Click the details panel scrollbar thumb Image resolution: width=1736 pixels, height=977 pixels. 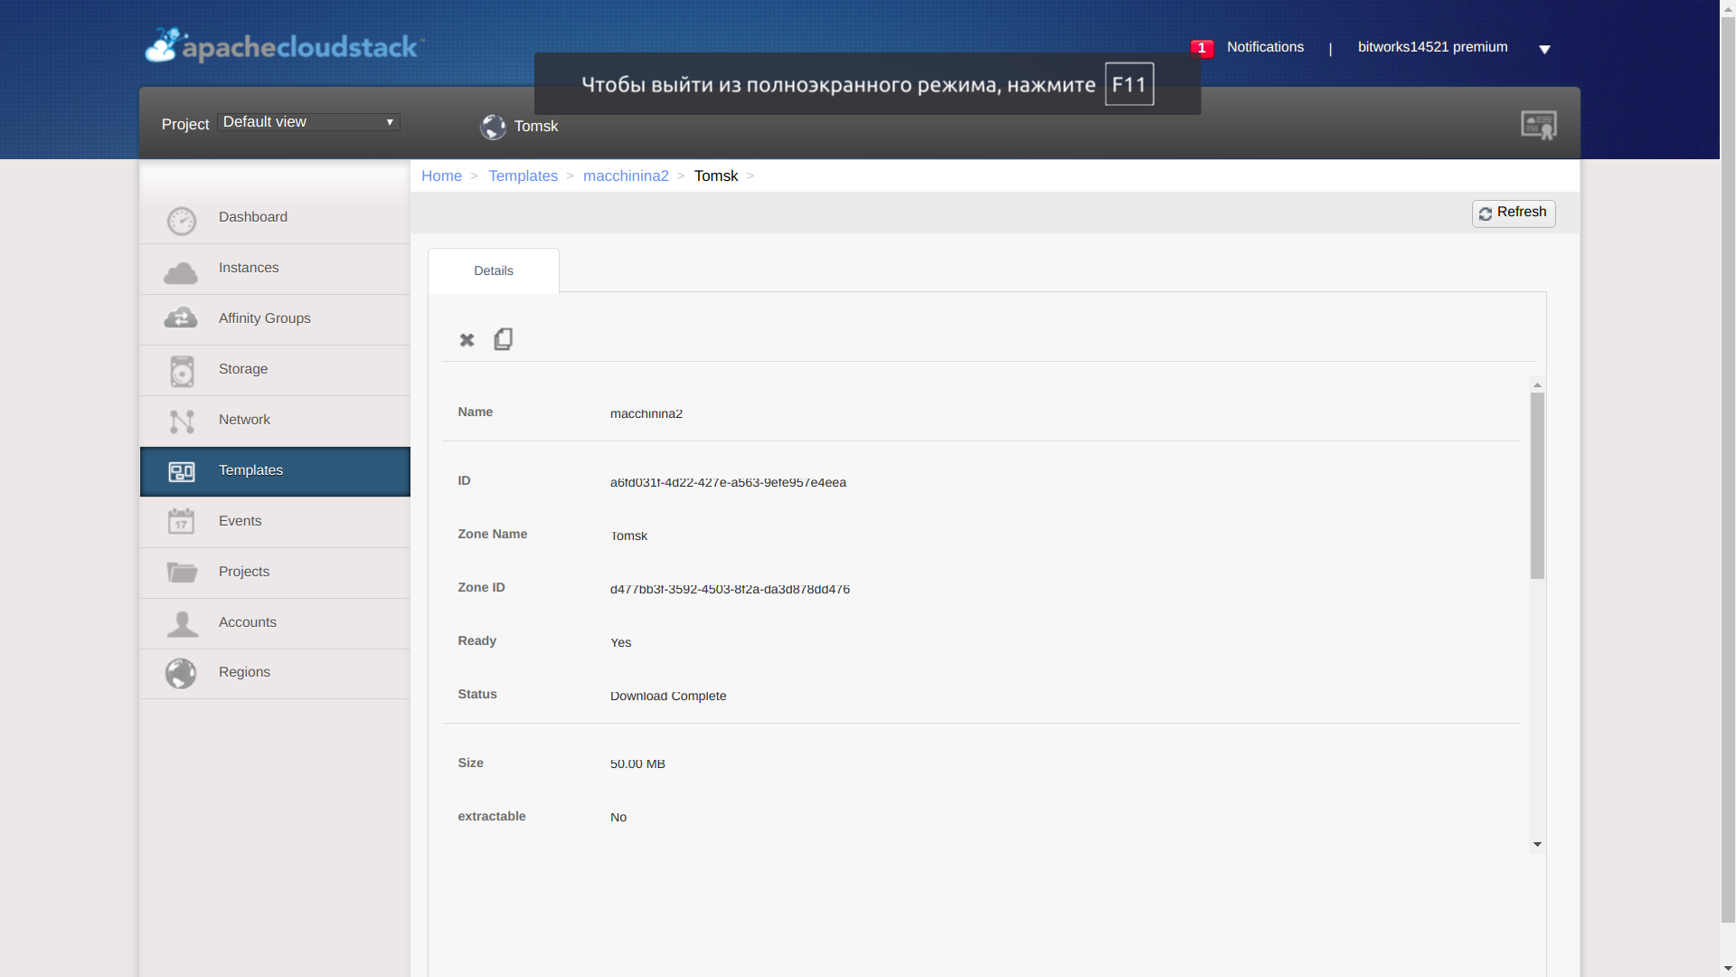click(x=1537, y=486)
